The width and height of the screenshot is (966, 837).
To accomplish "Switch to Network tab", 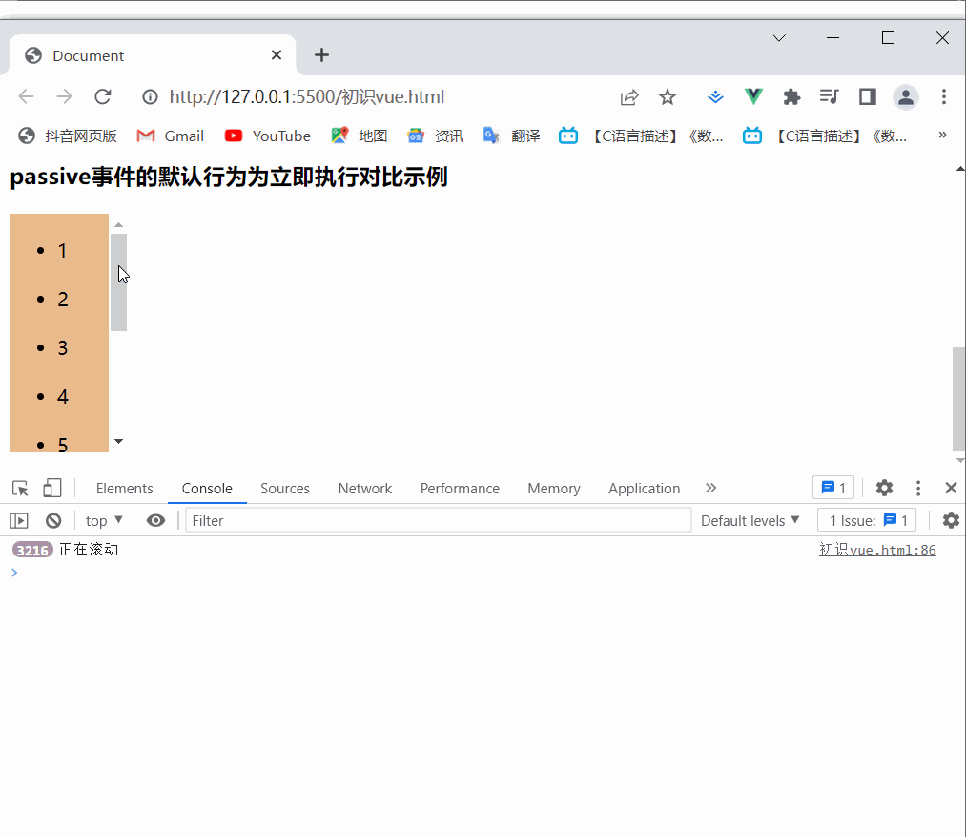I will (x=364, y=489).
